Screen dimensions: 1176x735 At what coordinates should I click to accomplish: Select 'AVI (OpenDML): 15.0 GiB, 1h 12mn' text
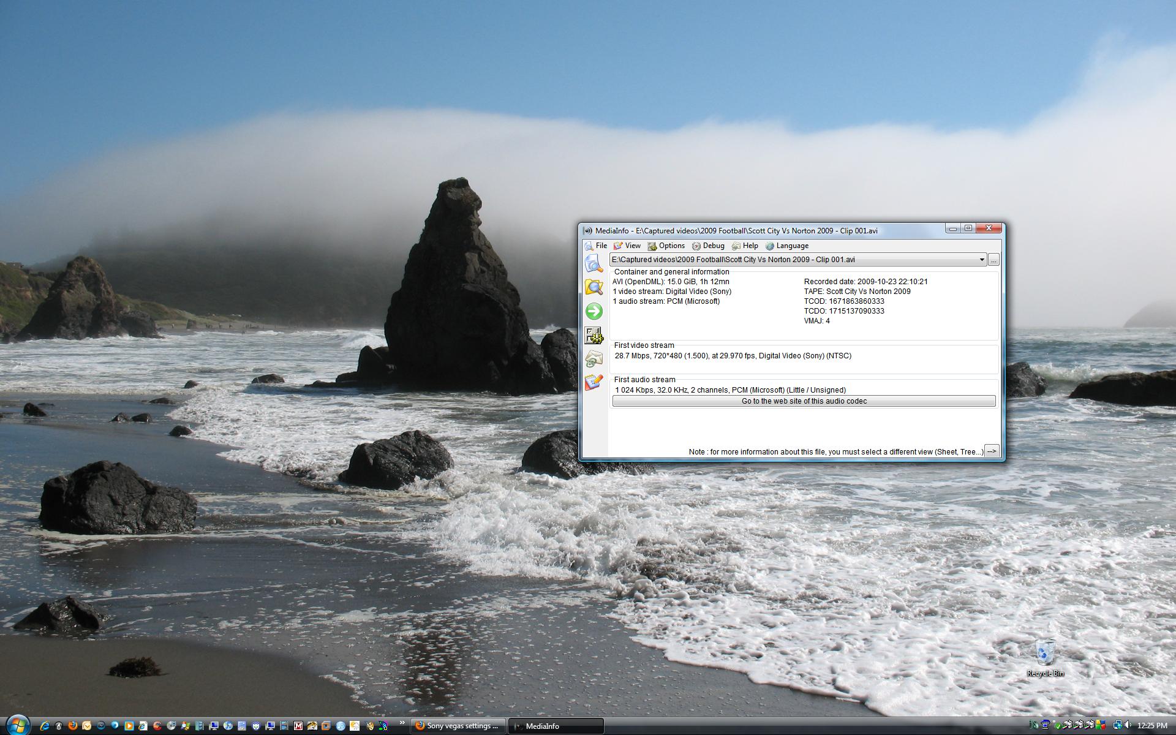click(x=671, y=282)
